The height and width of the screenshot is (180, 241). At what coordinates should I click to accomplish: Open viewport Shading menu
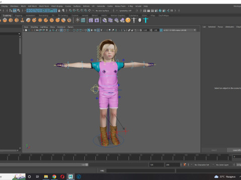tap(34, 27)
